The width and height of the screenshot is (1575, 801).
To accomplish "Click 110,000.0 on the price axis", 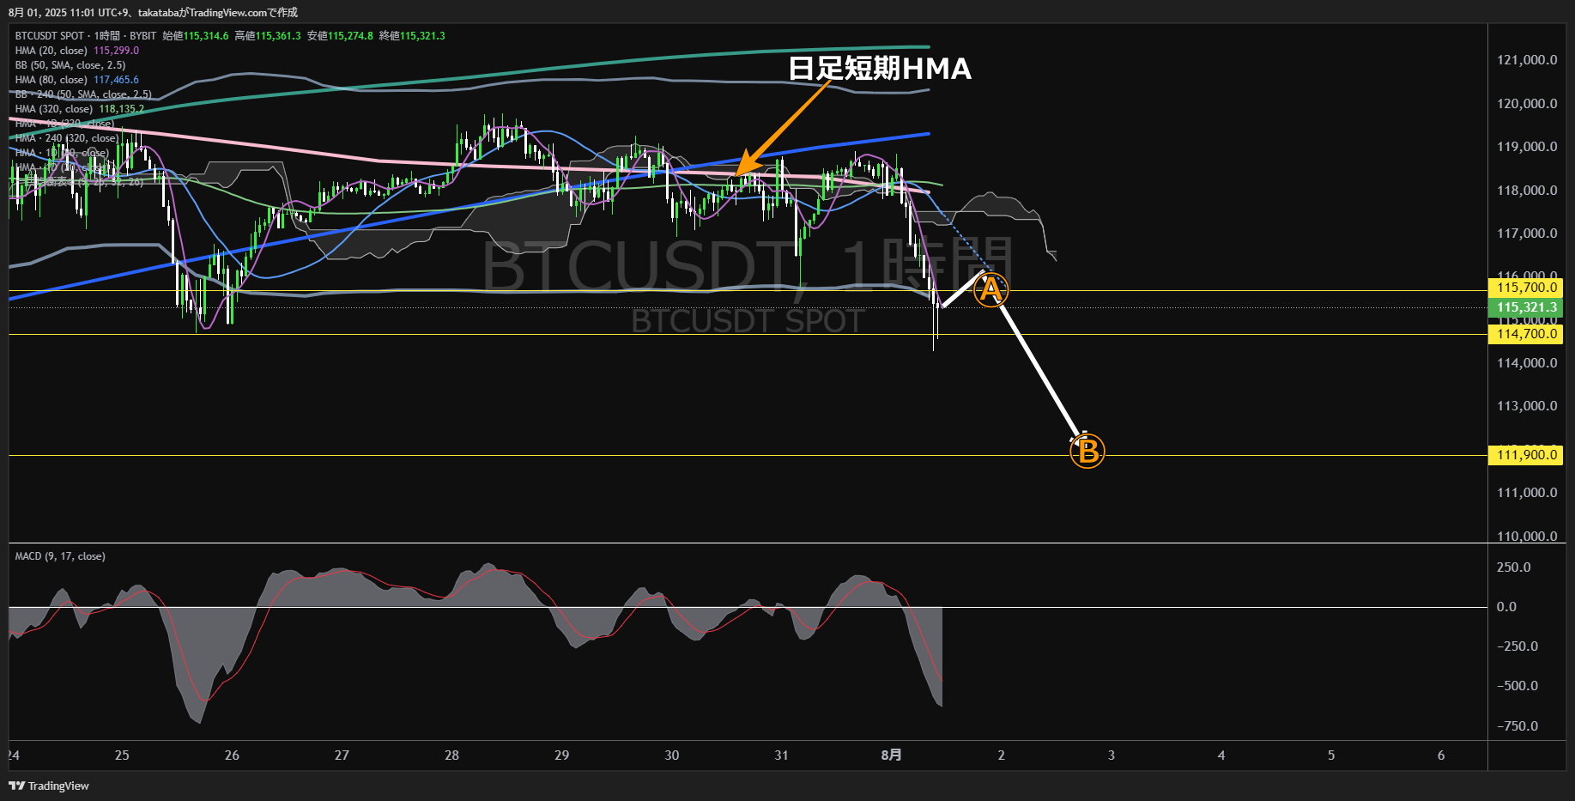I will pyautogui.click(x=1527, y=536).
